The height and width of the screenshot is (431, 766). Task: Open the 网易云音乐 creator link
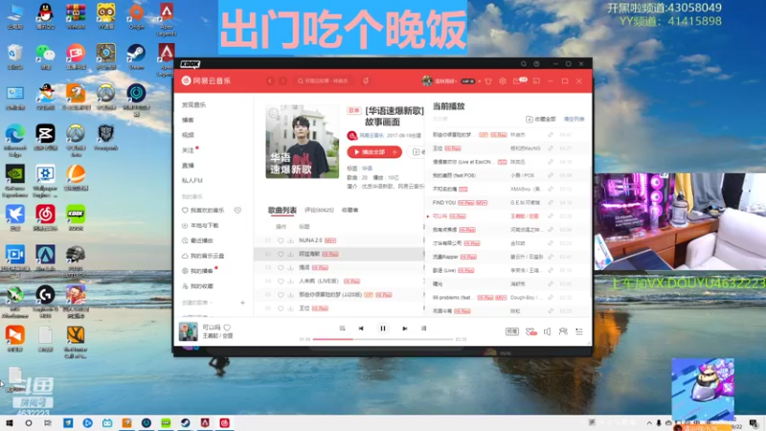[x=372, y=135]
